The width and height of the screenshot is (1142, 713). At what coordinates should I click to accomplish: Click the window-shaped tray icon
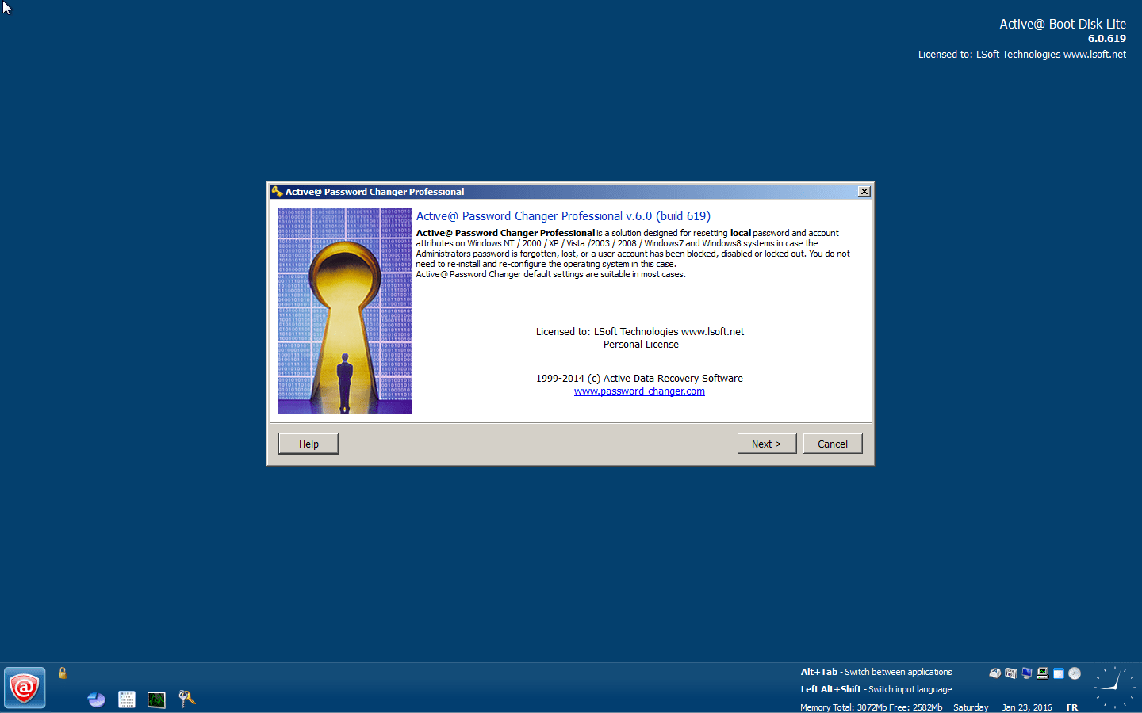point(1059,673)
